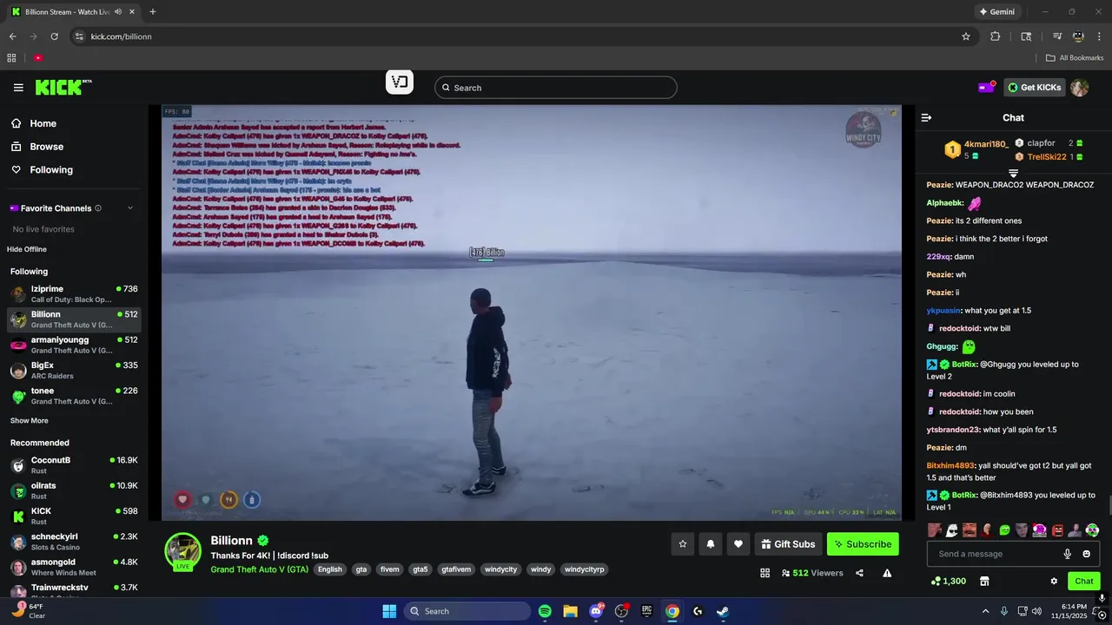Expand gift leaderboard using handle below it
1112x625 pixels.
click(1013, 174)
